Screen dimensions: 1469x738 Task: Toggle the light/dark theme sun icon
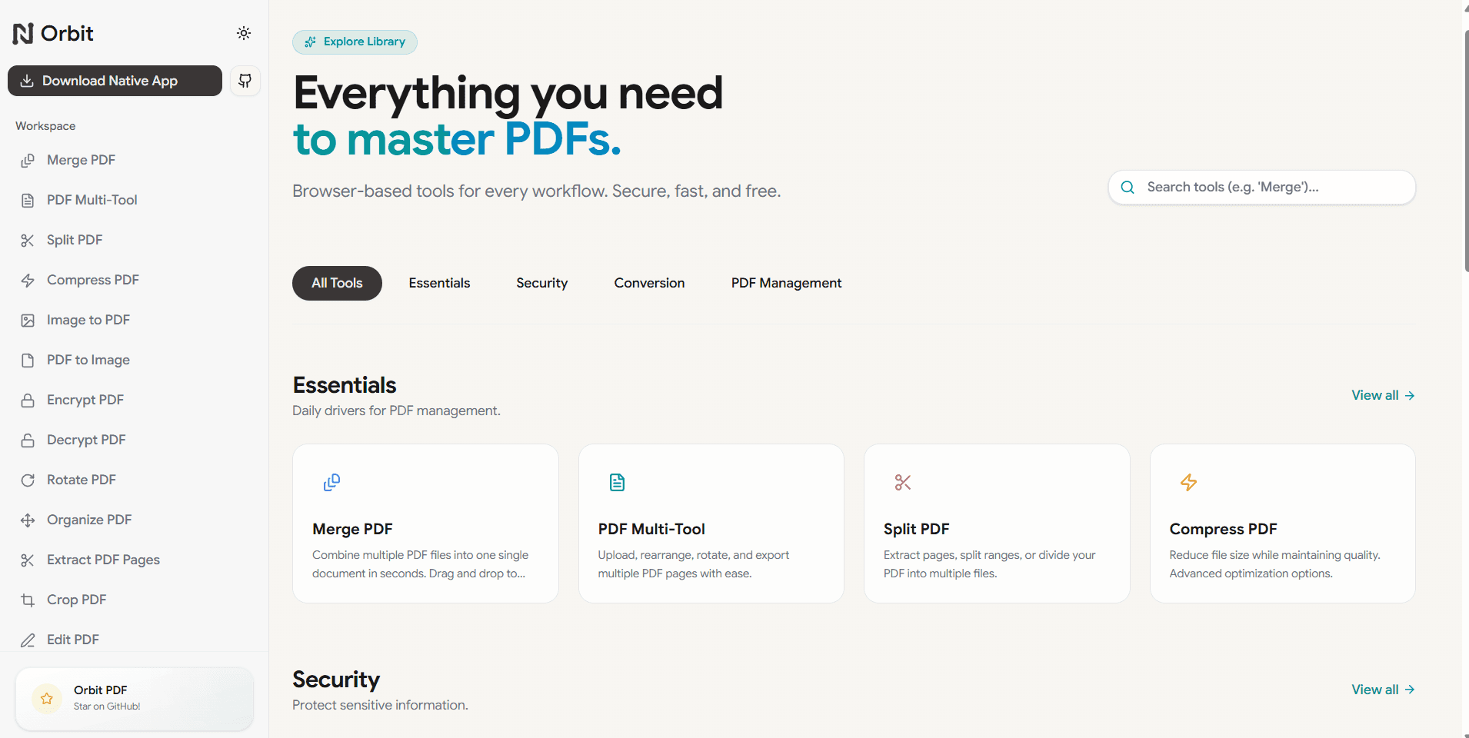[244, 33]
